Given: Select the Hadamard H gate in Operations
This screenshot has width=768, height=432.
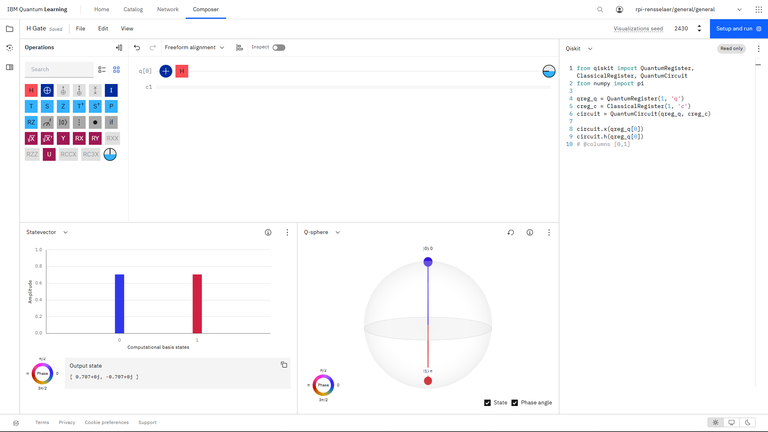Looking at the screenshot, I should pyautogui.click(x=31, y=90).
